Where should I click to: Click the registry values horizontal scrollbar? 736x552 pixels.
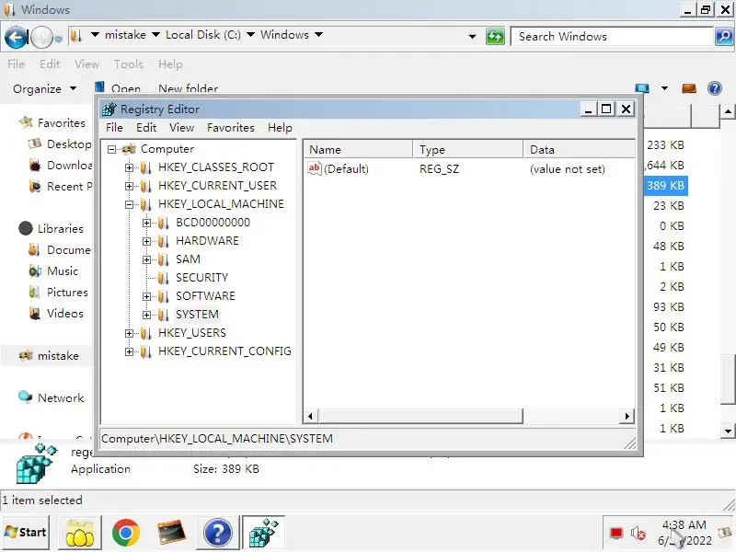coord(420,416)
